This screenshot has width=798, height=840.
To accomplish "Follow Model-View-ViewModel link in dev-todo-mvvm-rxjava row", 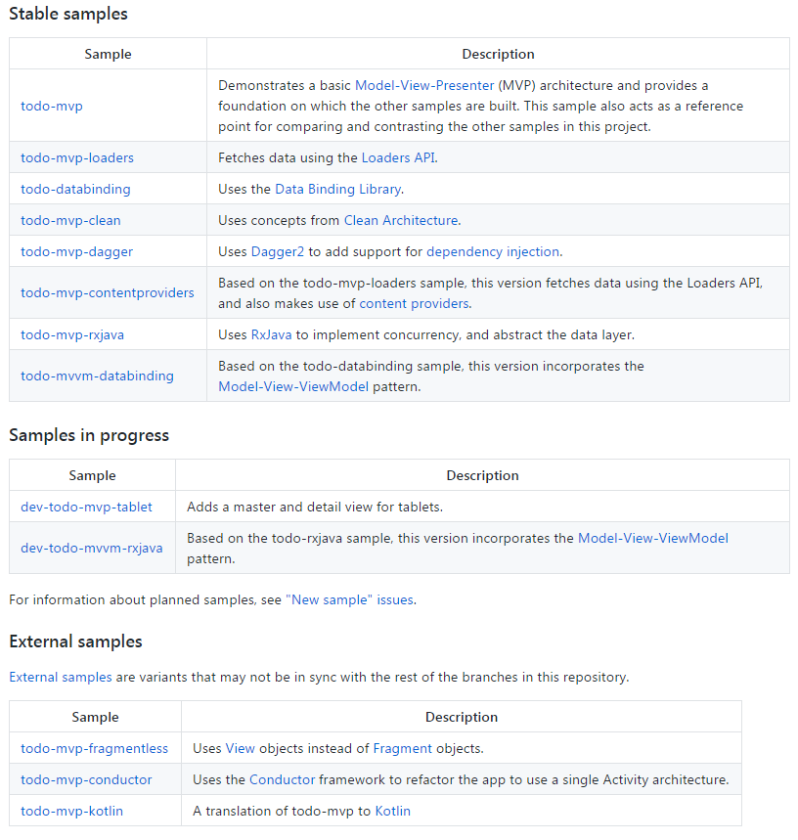I will pos(653,539).
